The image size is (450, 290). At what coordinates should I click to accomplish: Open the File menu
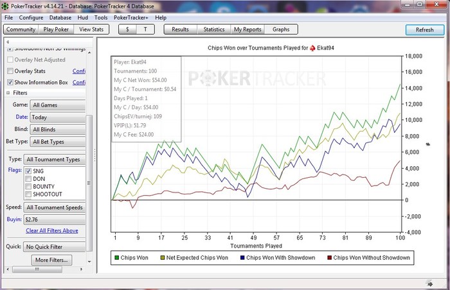pos(8,17)
